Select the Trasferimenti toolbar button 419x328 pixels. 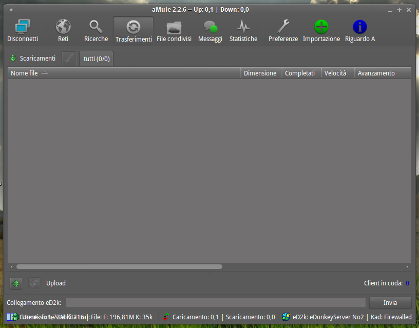134,31
